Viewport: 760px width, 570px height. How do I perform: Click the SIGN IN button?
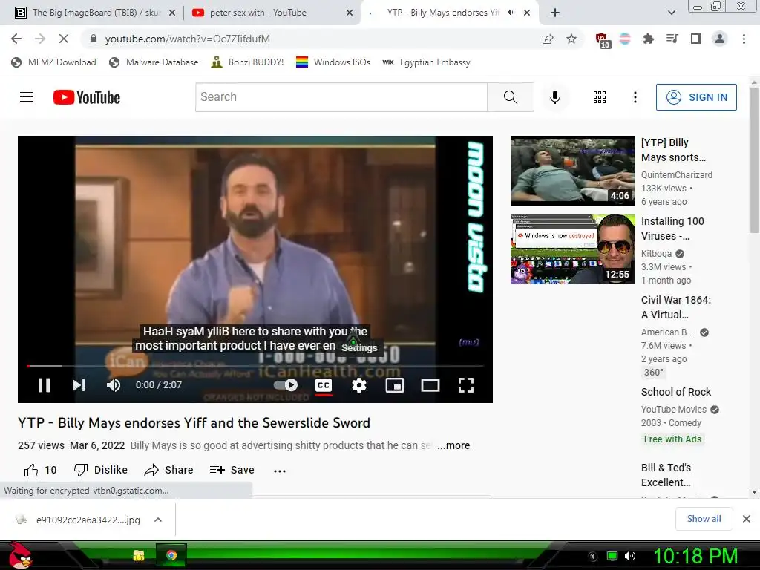click(696, 97)
